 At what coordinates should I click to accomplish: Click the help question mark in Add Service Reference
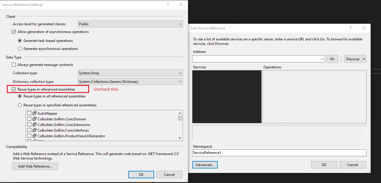click(x=350, y=28)
